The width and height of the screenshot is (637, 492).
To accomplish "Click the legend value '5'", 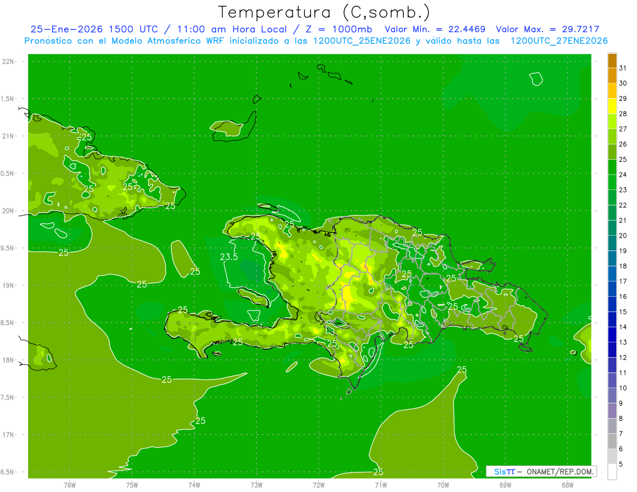I will coord(621,464).
